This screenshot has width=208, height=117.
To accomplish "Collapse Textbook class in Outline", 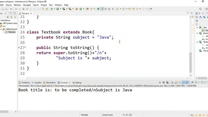I will tap(197, 42).
